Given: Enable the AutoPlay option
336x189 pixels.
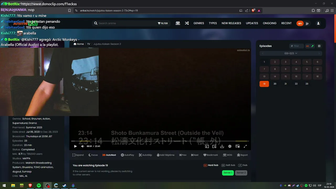Looking at the screenshot, I should pyautogui.click(x=127, y=155).
